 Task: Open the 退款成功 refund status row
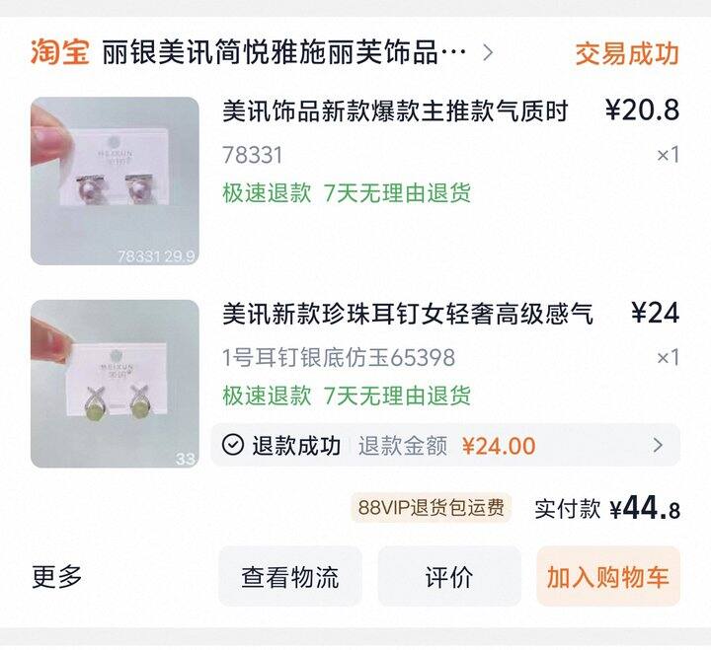pyautogui.click(x=445, y=445)
